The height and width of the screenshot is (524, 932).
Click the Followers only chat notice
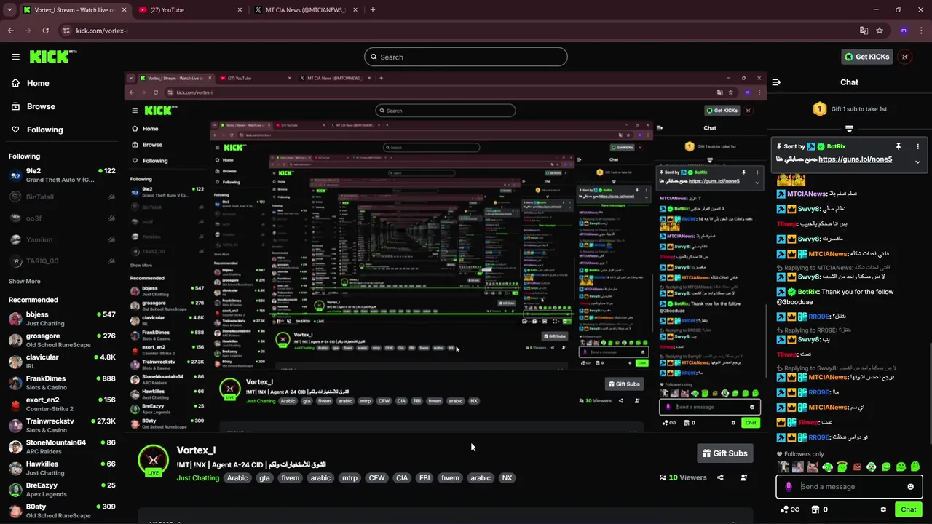pyautogui.click(x=801, y=454)
